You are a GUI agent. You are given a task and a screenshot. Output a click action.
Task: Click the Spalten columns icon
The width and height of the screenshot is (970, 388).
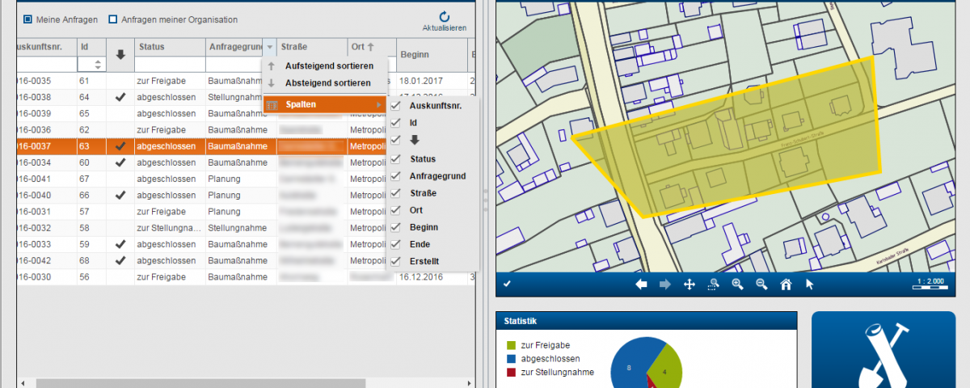point(272,105)
